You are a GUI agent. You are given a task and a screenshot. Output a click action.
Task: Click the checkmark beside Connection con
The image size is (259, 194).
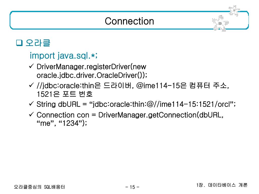(x=31, y=114)
